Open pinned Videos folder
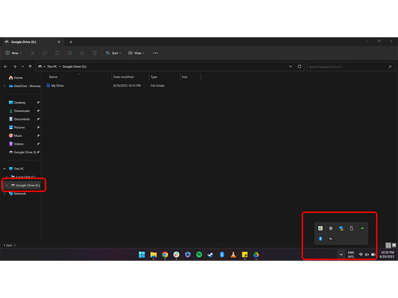Image resolution: width=398 pixels, height=298 pixels. pos(16,144)
